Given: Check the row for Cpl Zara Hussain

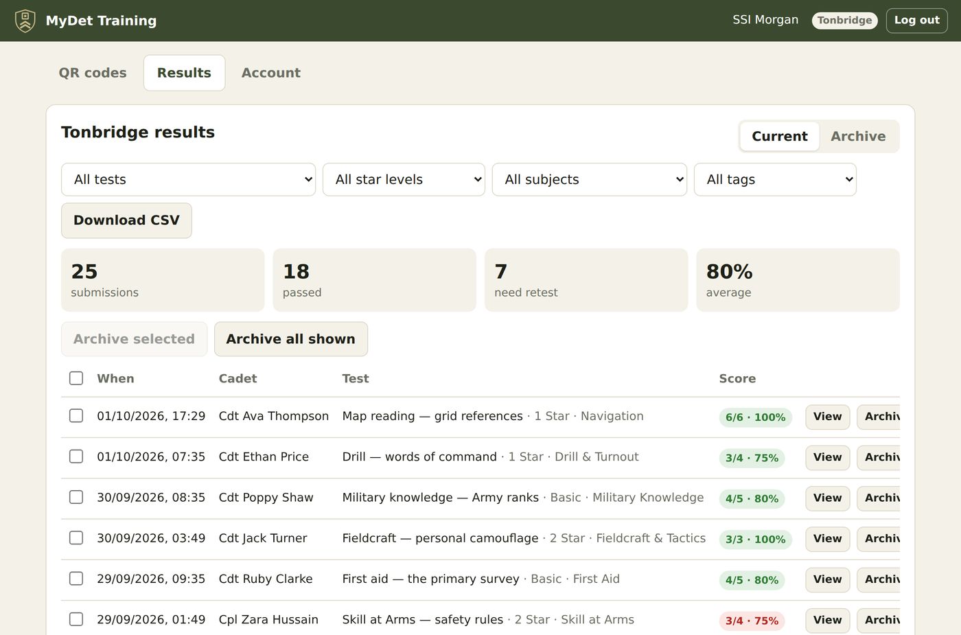Looking at the screenshot, I should coord(76,619).
